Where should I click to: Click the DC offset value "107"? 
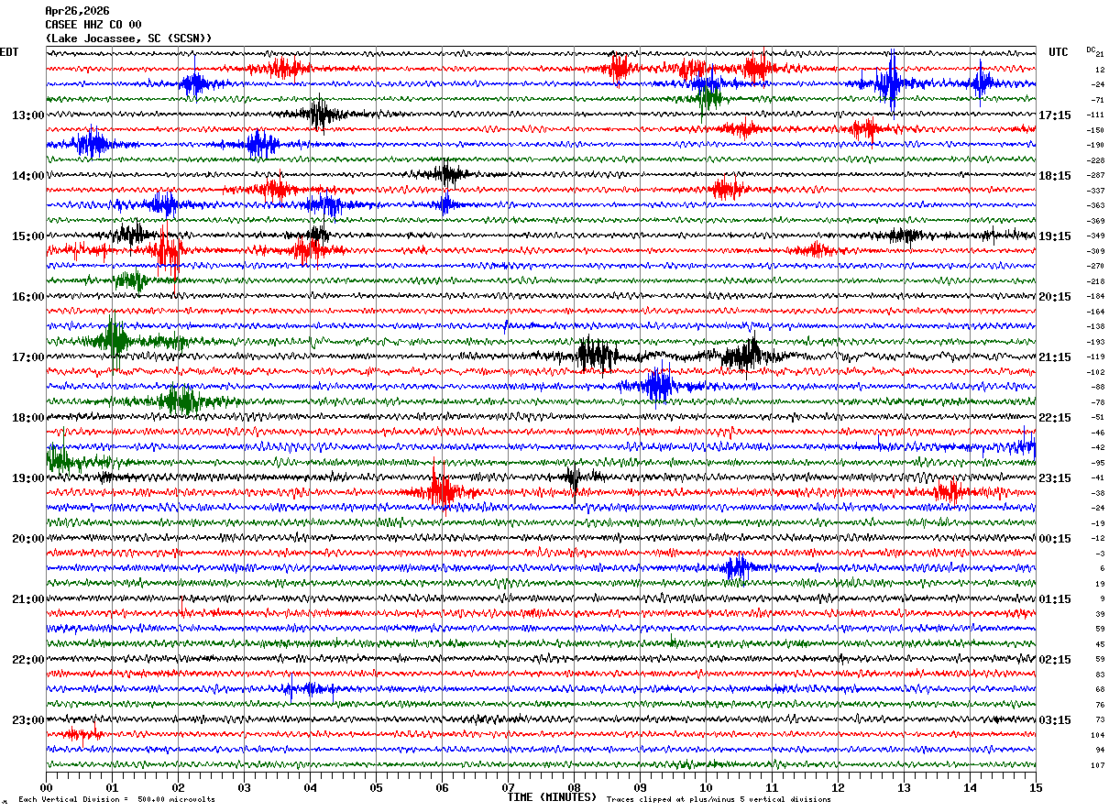tap(1098, 765)
